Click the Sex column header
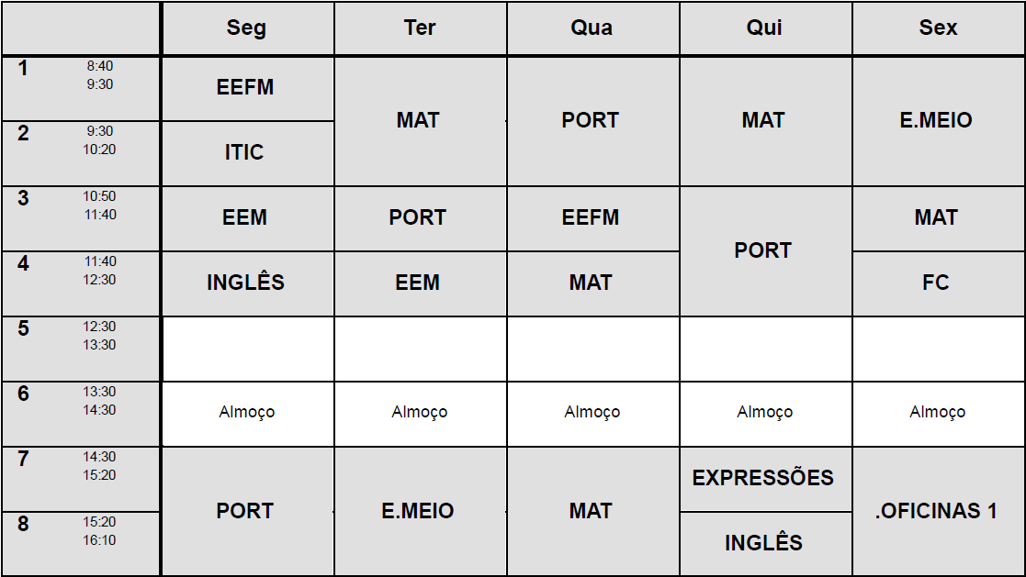Screen dimensions: 1026x577 pos(938,28)
